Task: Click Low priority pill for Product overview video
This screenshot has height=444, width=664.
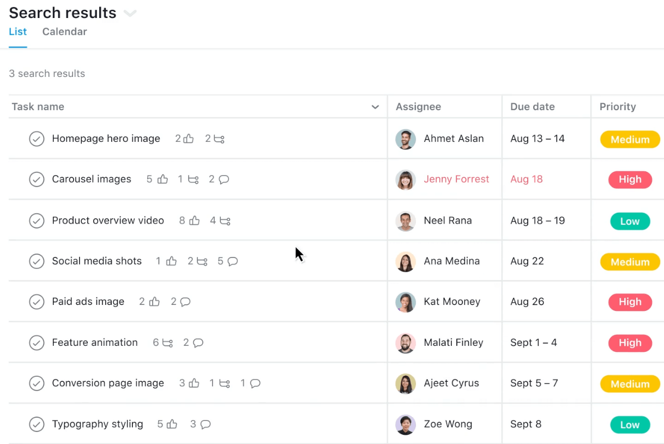Action: coord(630,221)
